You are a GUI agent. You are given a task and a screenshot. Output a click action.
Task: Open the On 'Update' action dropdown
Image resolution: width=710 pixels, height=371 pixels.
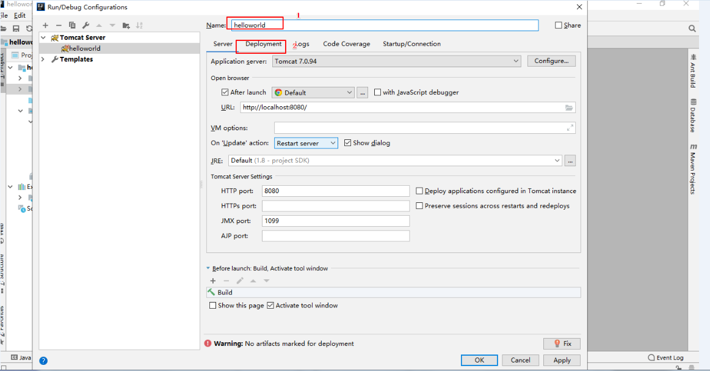[x=306, y=143]
